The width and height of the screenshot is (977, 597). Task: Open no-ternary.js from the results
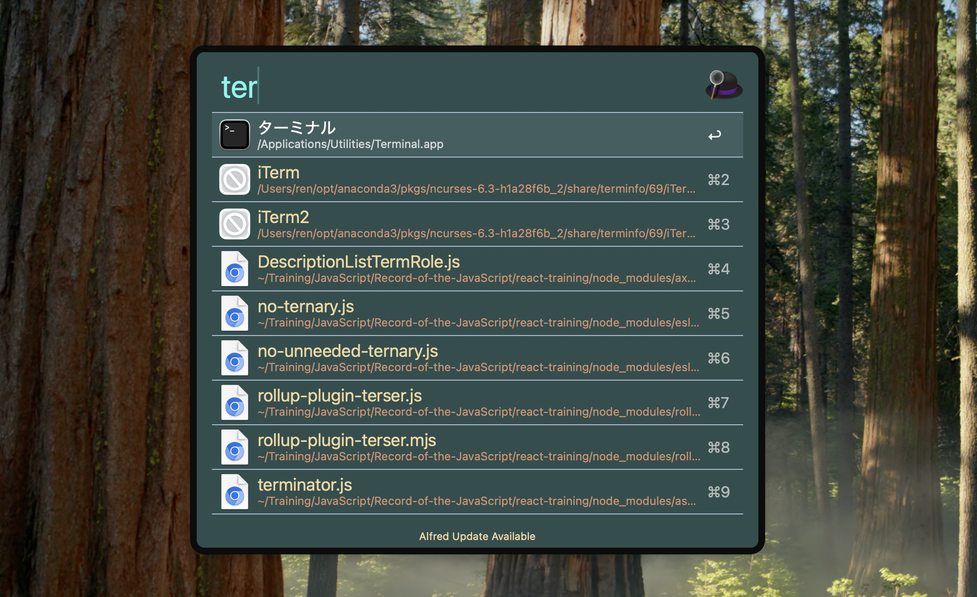(428, 313)
